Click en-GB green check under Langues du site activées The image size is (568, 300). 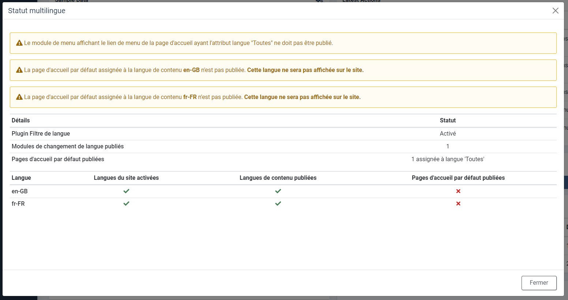click(x=126, y=191)
